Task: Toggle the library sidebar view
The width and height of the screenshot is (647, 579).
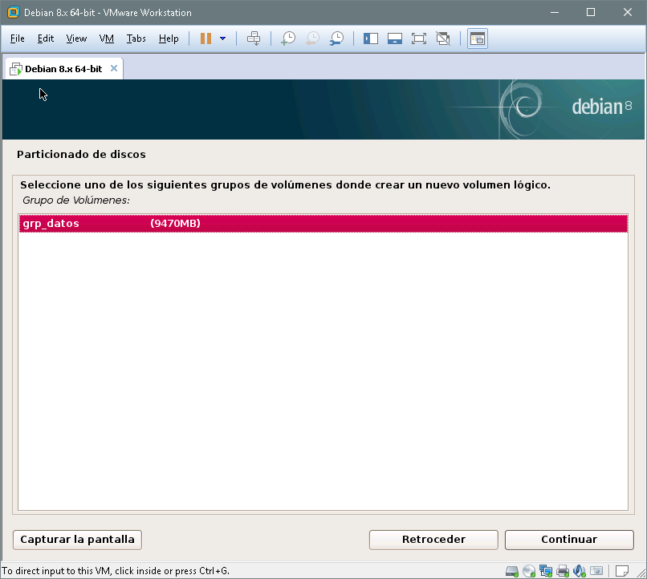Action: (370, 38)
